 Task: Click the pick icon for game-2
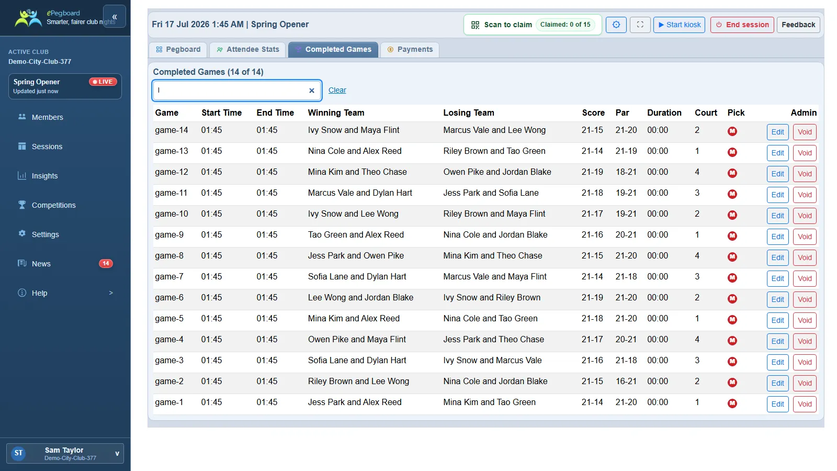point(732,383)
